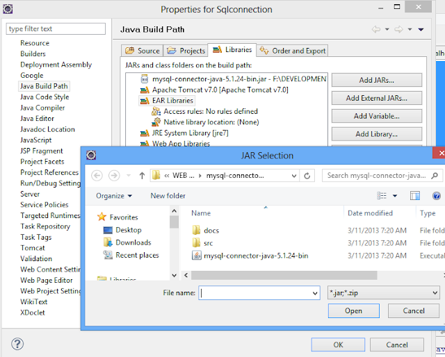
Task: Open recent locations dropdown in JAR Selection
Action: (129, 176)
